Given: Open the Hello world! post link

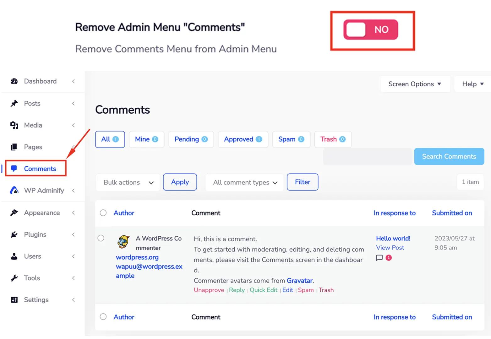Looking at the screenshot, I should pyautogui.click(x=393, y=238).
